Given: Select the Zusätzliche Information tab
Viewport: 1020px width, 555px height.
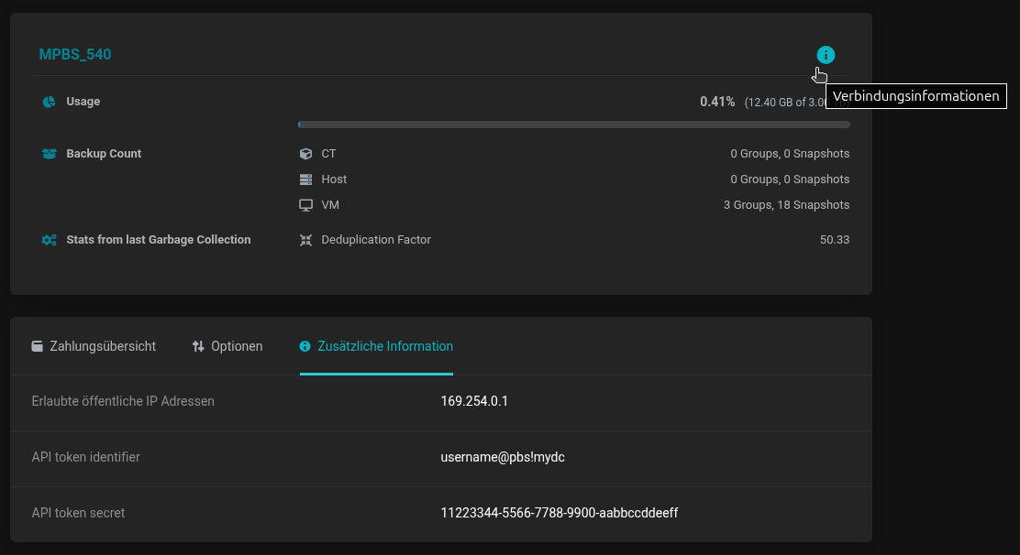Looking at the screenshot, I should (376, 346).
